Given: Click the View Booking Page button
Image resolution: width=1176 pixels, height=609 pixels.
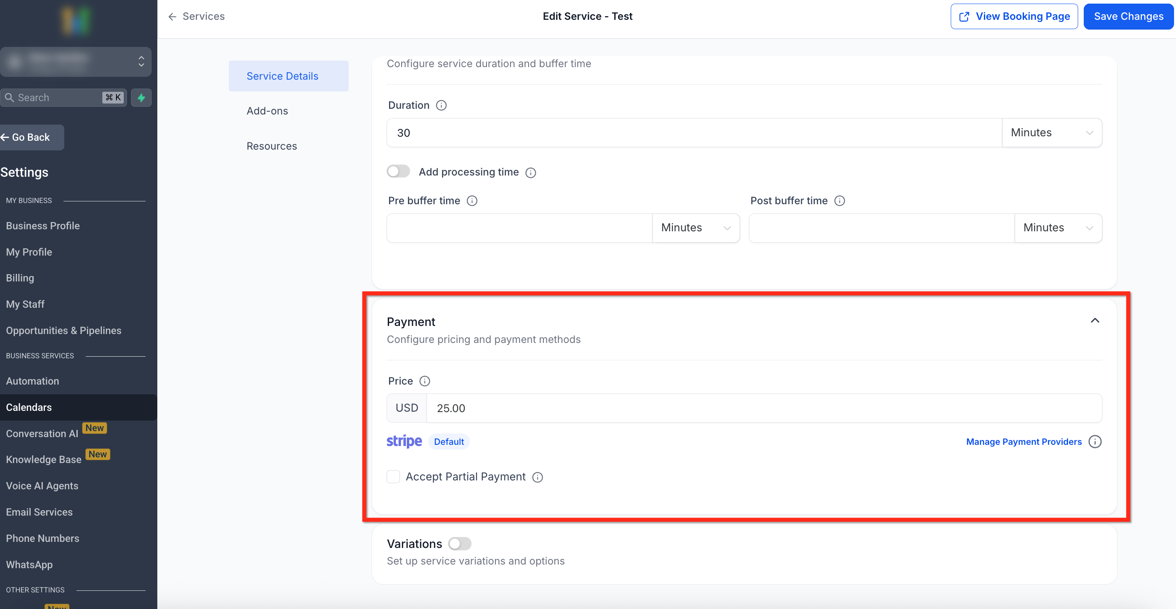Looking at the screenshot, I should (x=1014, y=17).
